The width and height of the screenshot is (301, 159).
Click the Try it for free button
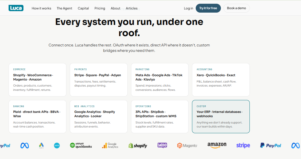[208, 8]
